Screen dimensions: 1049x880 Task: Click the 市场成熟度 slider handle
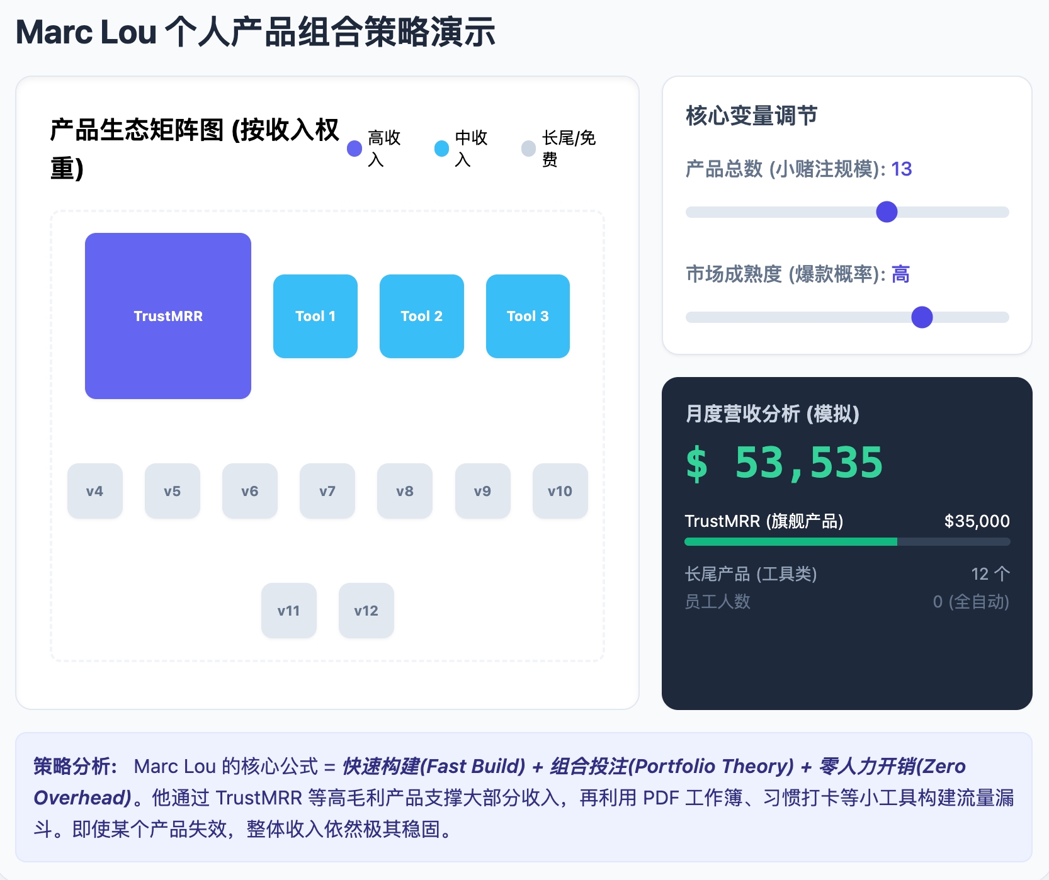922,317
